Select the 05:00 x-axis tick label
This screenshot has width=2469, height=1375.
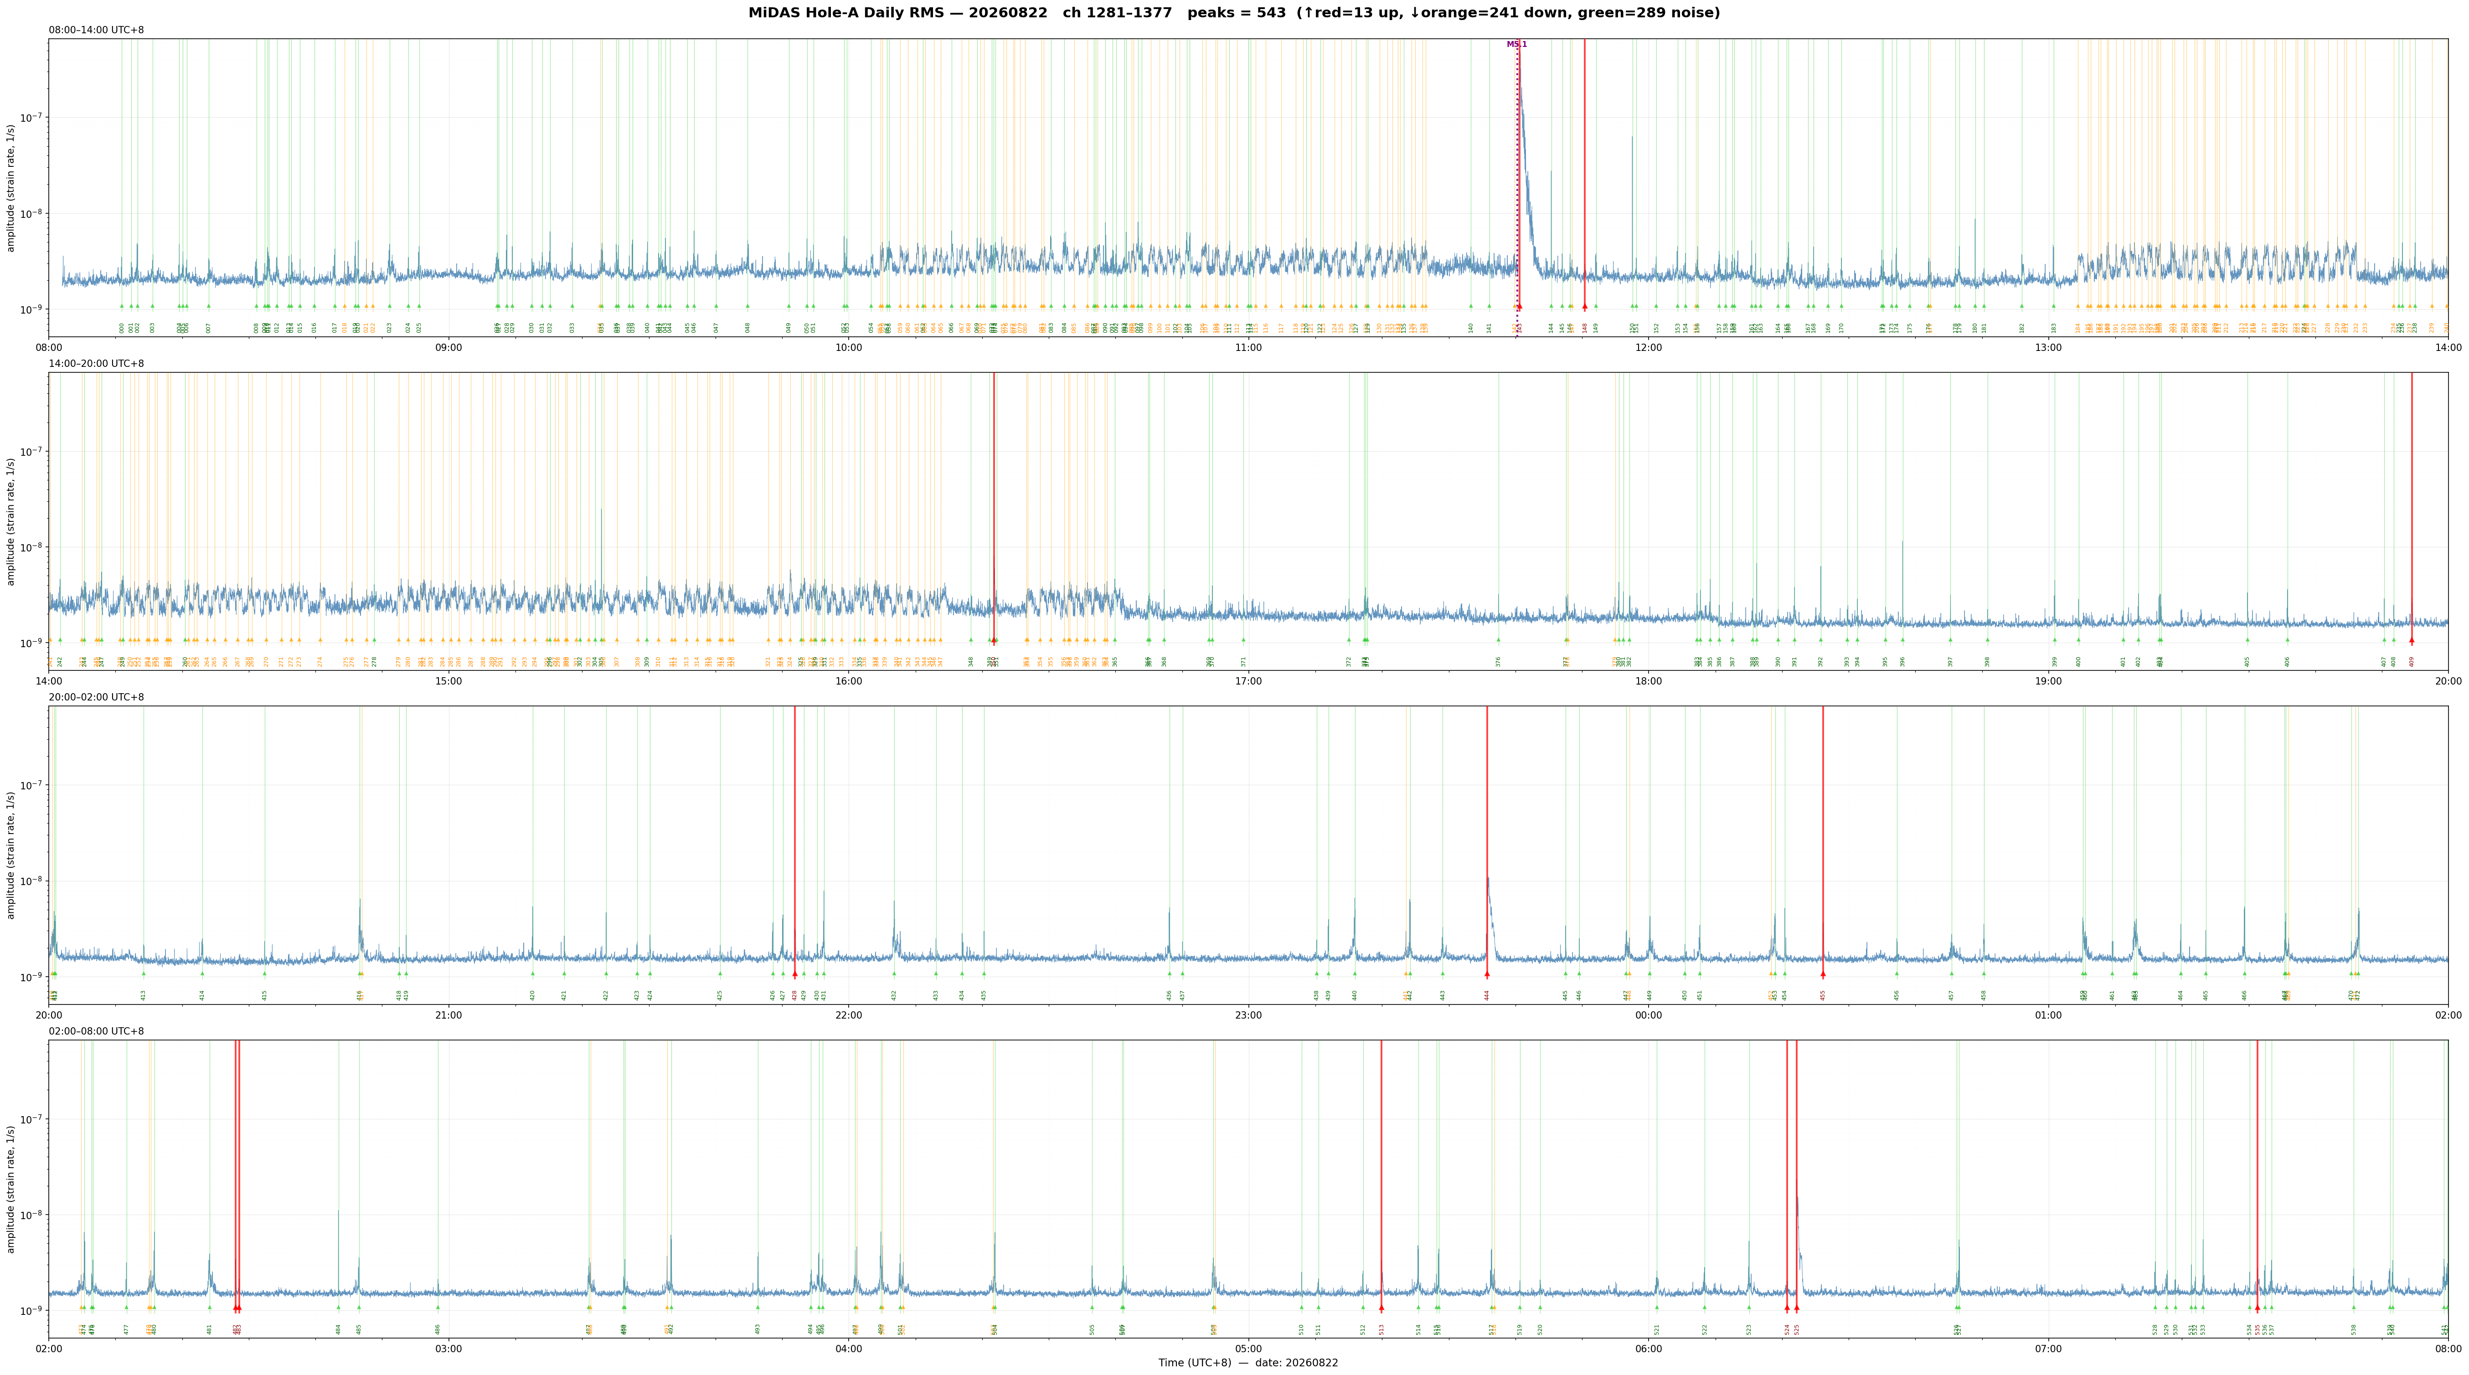[x=1248, y=1349]
